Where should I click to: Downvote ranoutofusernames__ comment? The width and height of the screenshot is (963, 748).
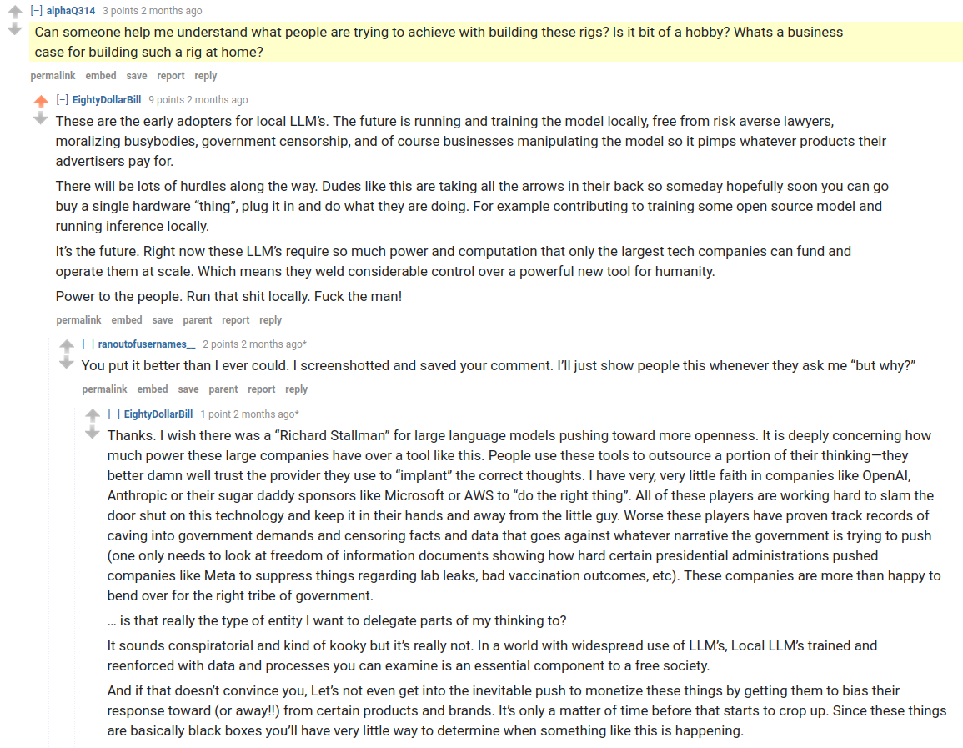click(67, 363)
